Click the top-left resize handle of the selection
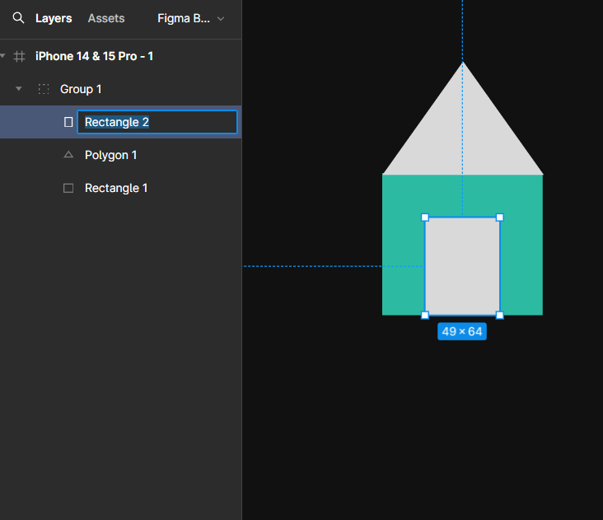The height and width of the screenshot is (520, 603). coord(425,218)
